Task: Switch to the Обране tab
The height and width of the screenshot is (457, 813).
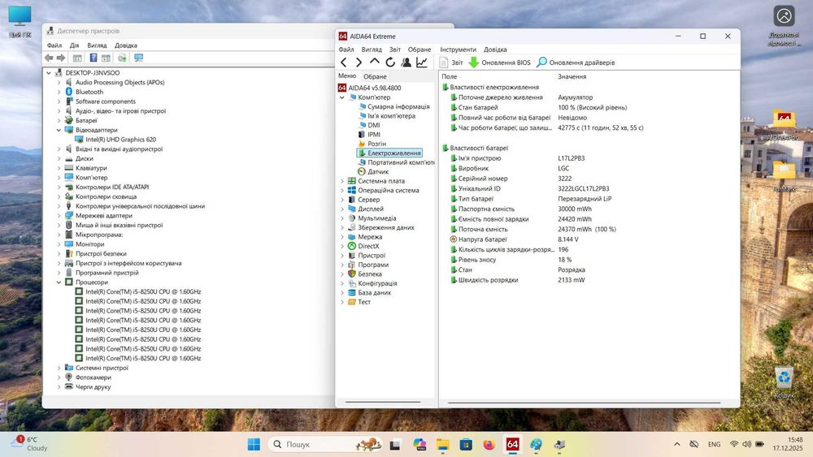Action: click(x=375, y=76)
